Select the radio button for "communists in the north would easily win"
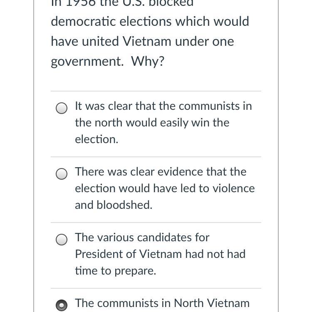 coord(62,108)
